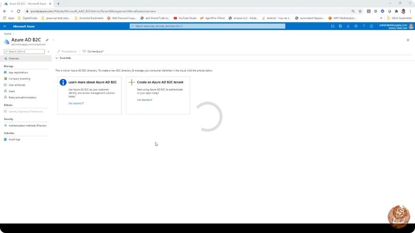Screen dimensions: 415x233
Task: Show more bookmarks with the overflow chevron
Action: (x=381, y=18)
